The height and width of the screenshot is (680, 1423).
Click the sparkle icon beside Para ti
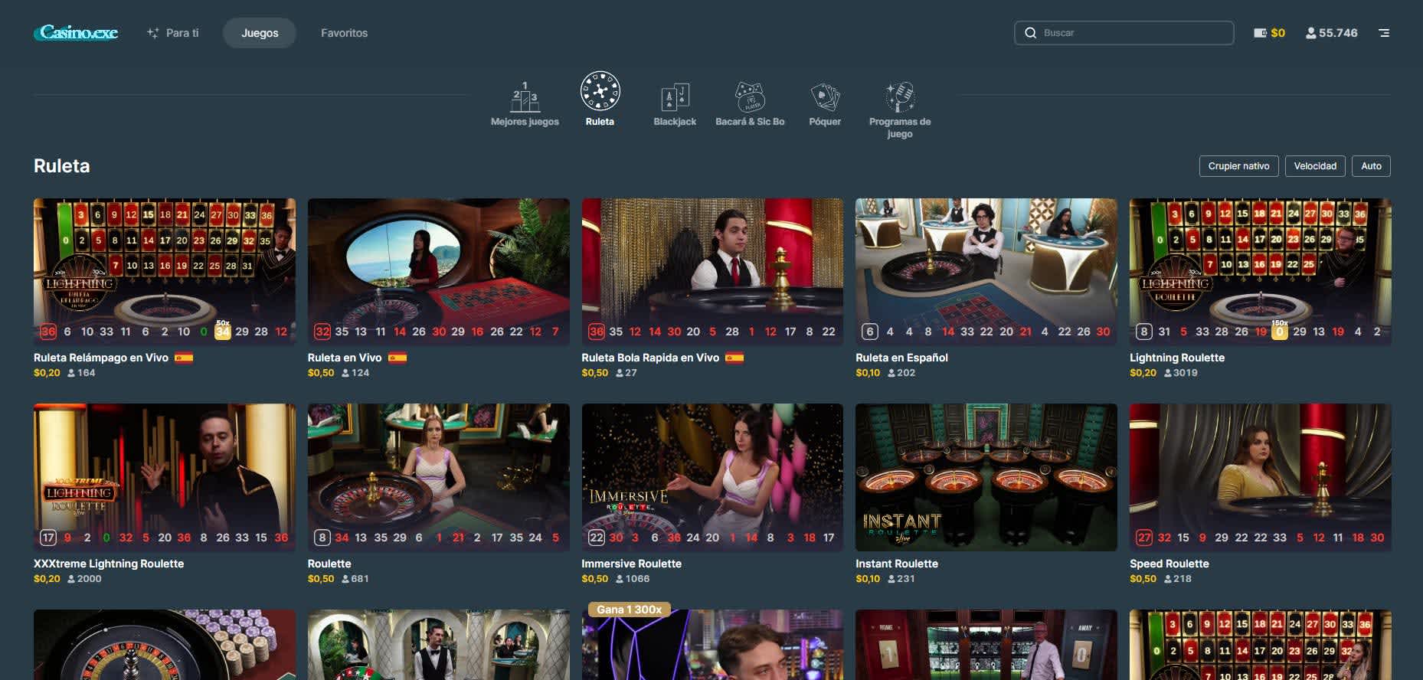pyautogui.click(x=153, y=33)
